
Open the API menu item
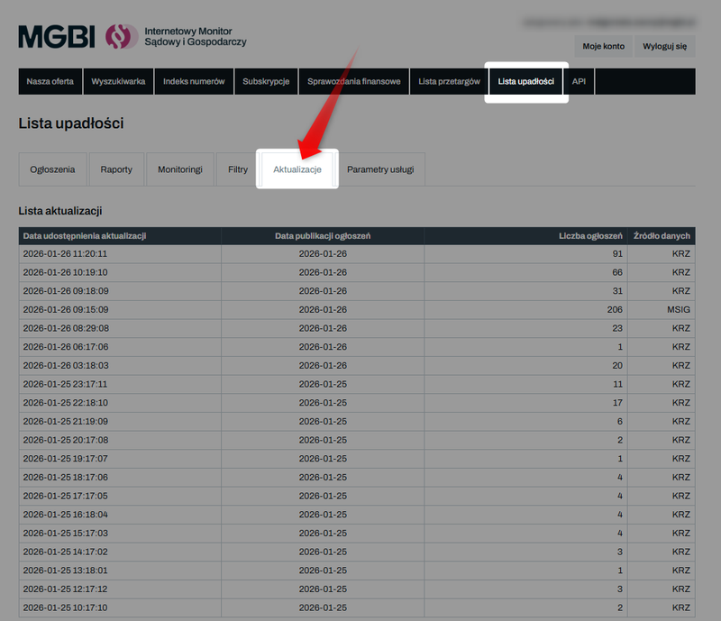[x=579, y=81]
